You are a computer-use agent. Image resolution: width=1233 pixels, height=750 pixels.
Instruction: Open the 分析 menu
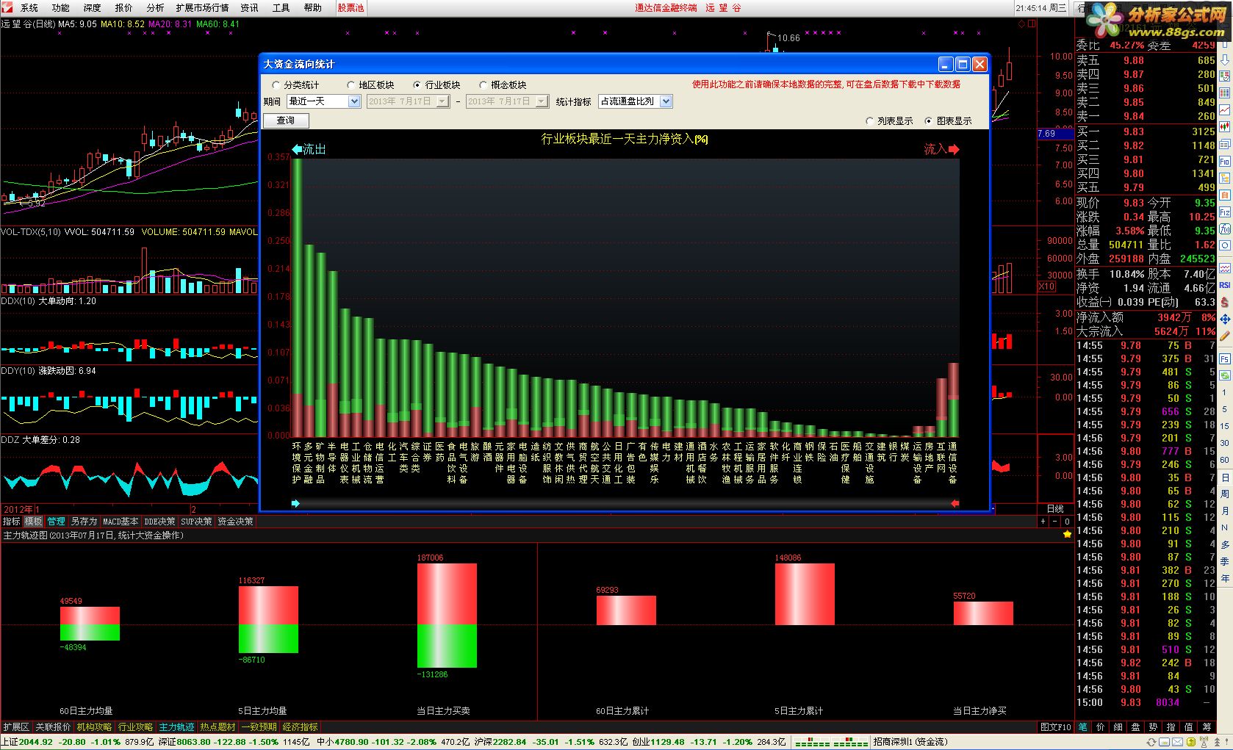pos(156,7)
